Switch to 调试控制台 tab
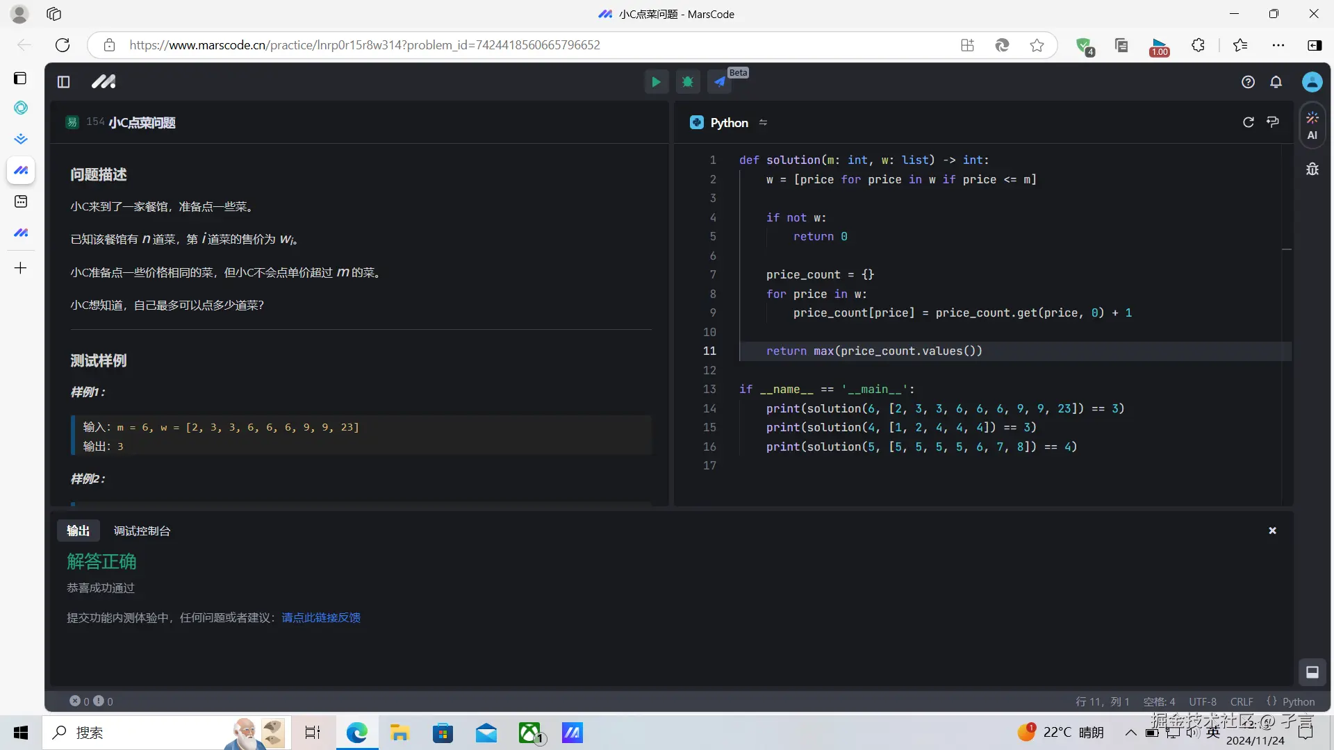 (x=142, y=531)
